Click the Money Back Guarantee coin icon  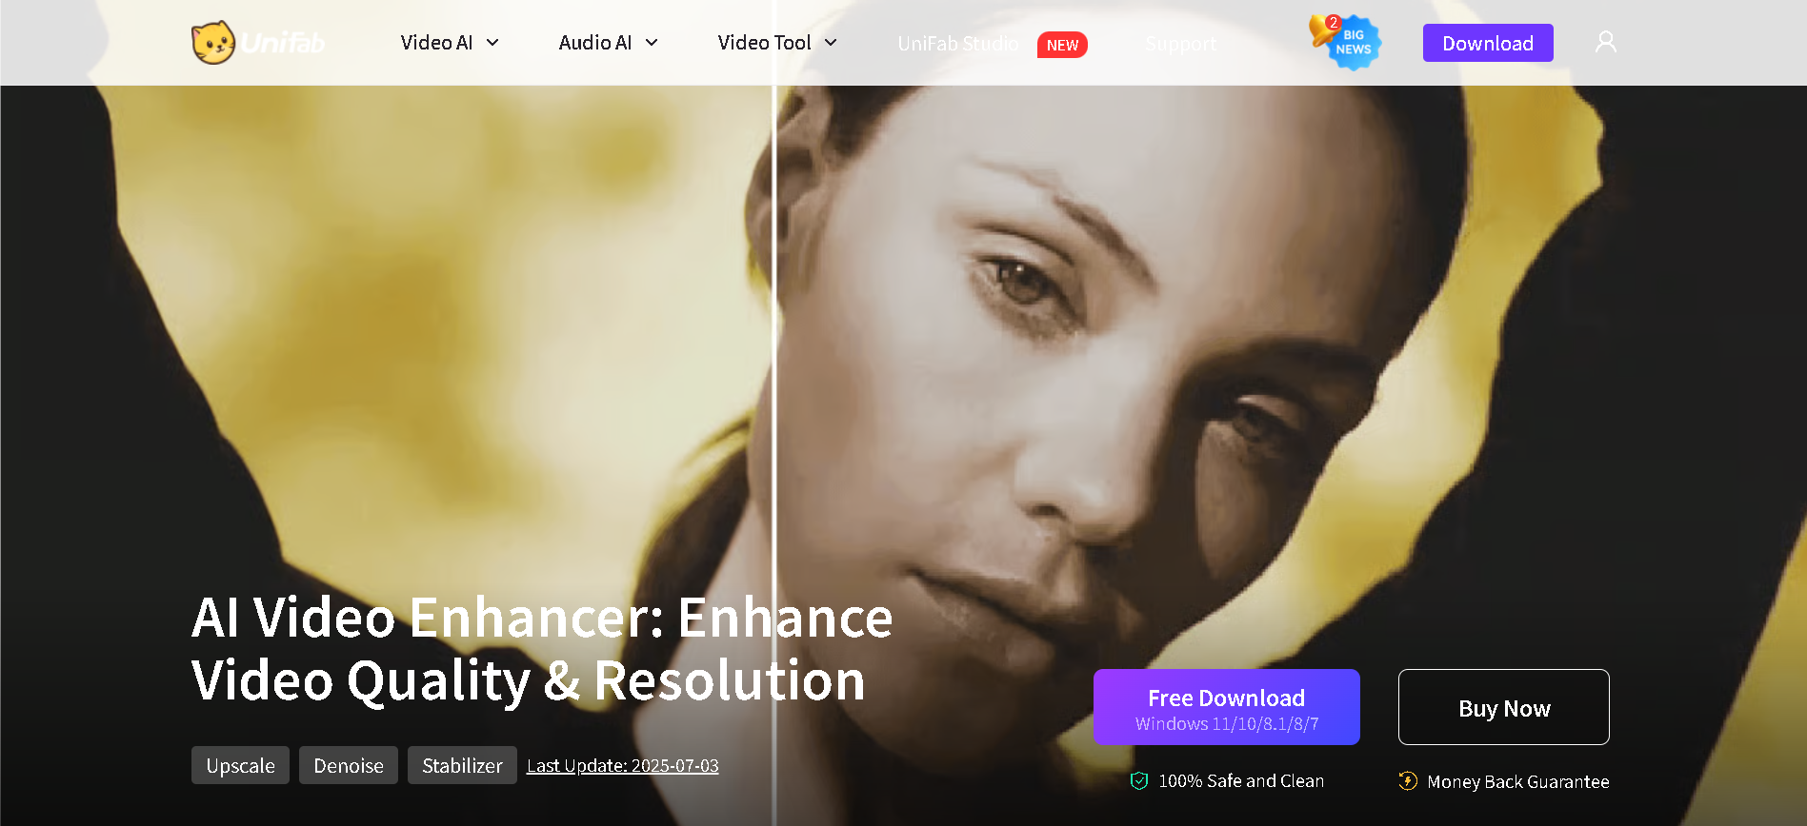pos(1408,781)
